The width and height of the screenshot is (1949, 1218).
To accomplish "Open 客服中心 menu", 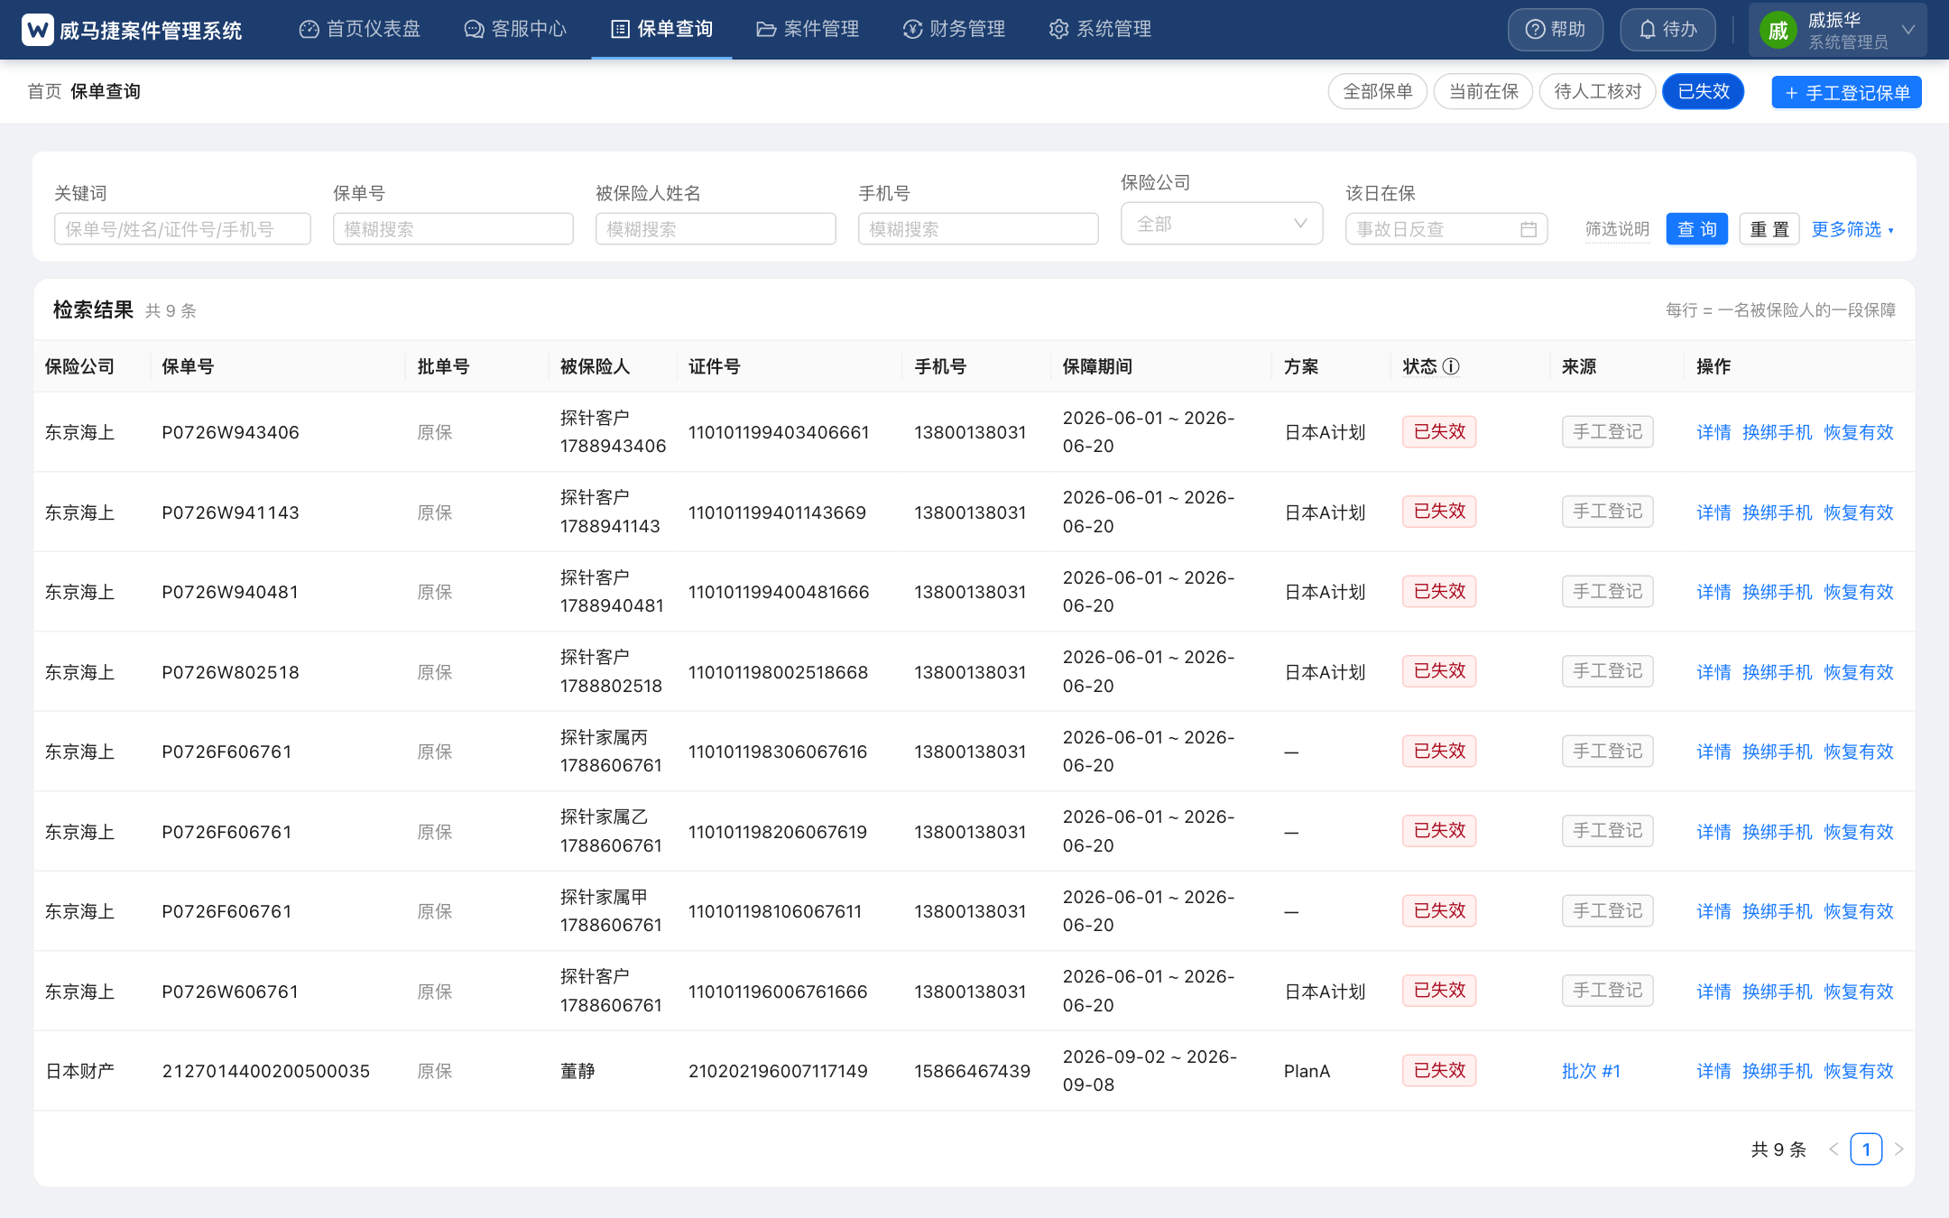I will click(515, 29).
